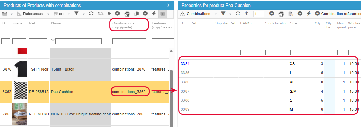
Task: Click the asterisk icon in combinations toolbar
Action: point(246,14)
